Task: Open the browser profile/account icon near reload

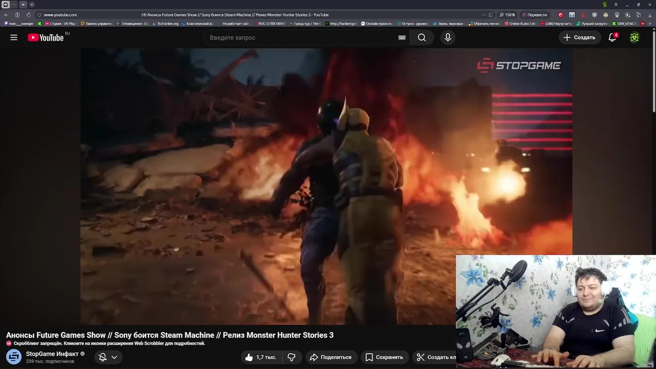Action: [17, 15]
